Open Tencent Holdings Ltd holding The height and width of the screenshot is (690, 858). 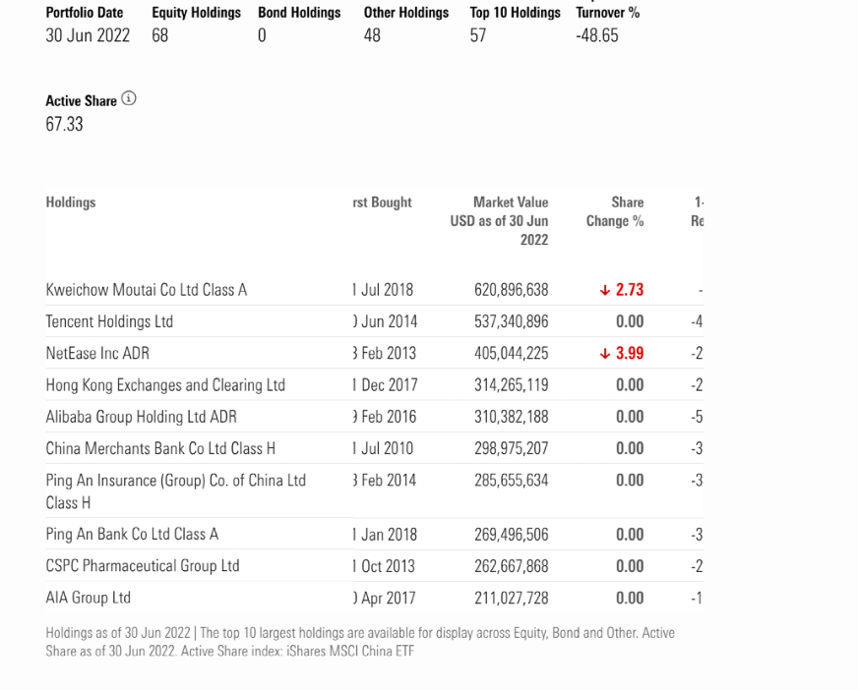pos(109,321)
